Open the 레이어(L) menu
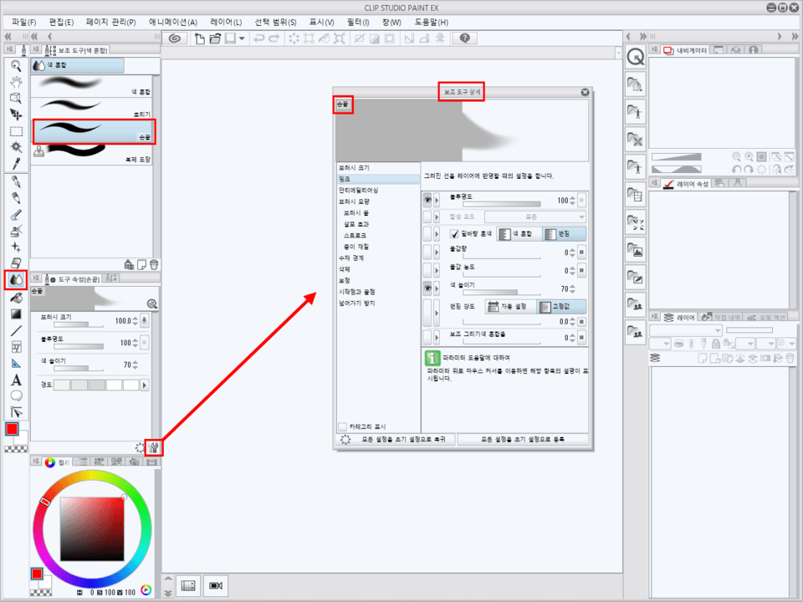 [226, 22]
